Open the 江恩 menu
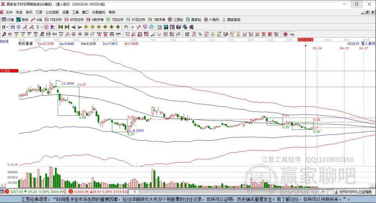376x203 pixels. (39, 12)
